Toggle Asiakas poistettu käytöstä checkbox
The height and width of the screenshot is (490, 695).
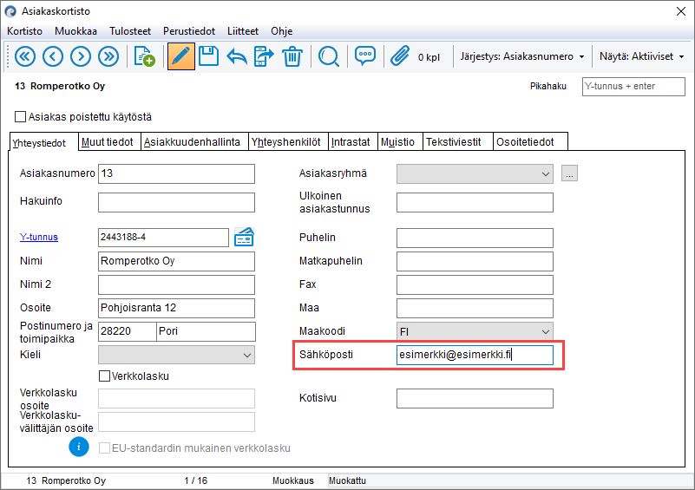click(x=20, y=117)
